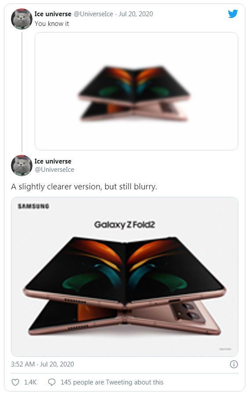Like the tweet with heart icon
This screenshot has width=248, height=395.
tap(15, 382)
